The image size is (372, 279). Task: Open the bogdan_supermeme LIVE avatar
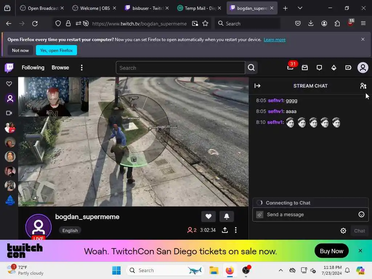click(39, 227)
